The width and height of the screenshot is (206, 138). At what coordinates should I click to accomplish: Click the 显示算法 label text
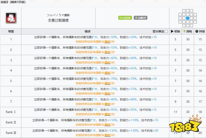pyautogui.click(x=158, y=32)
